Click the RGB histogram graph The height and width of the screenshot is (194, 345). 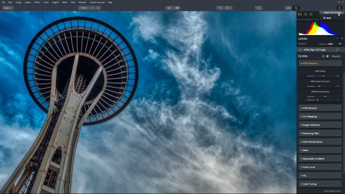pyautogui.click(x=320, y=28)
